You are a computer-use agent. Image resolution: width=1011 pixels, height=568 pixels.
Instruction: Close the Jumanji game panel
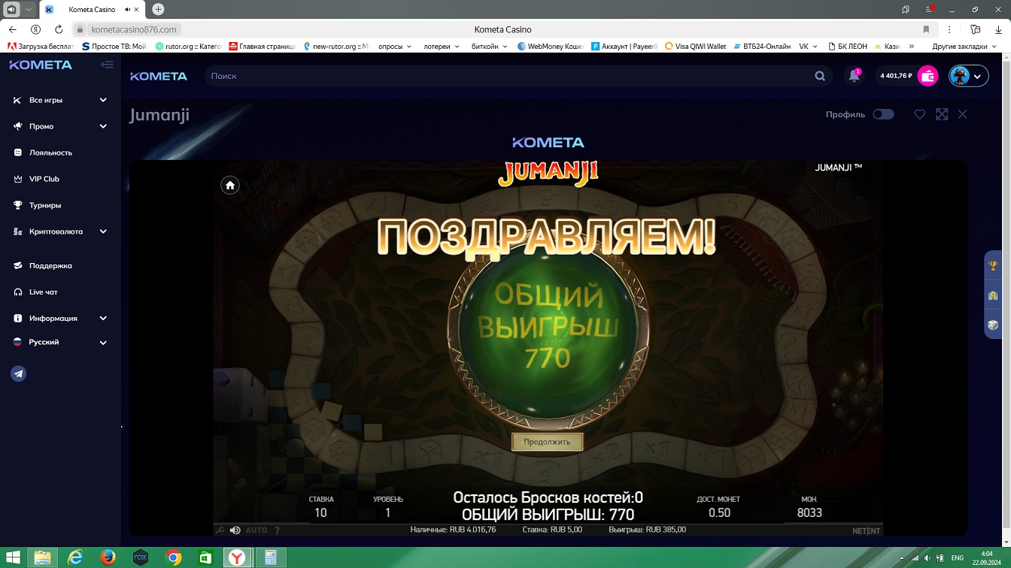(963, 114)
